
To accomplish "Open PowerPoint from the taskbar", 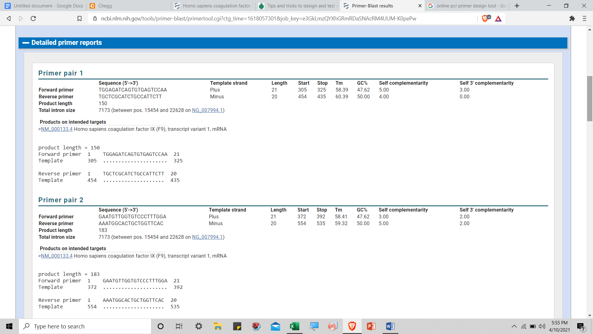I will tap(371, 326).
